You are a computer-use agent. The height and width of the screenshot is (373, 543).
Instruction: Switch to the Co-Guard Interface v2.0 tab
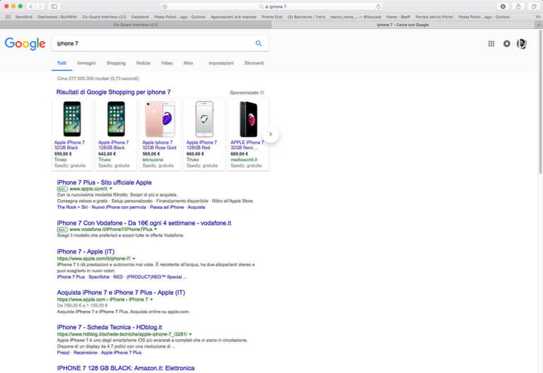(136, 25)
